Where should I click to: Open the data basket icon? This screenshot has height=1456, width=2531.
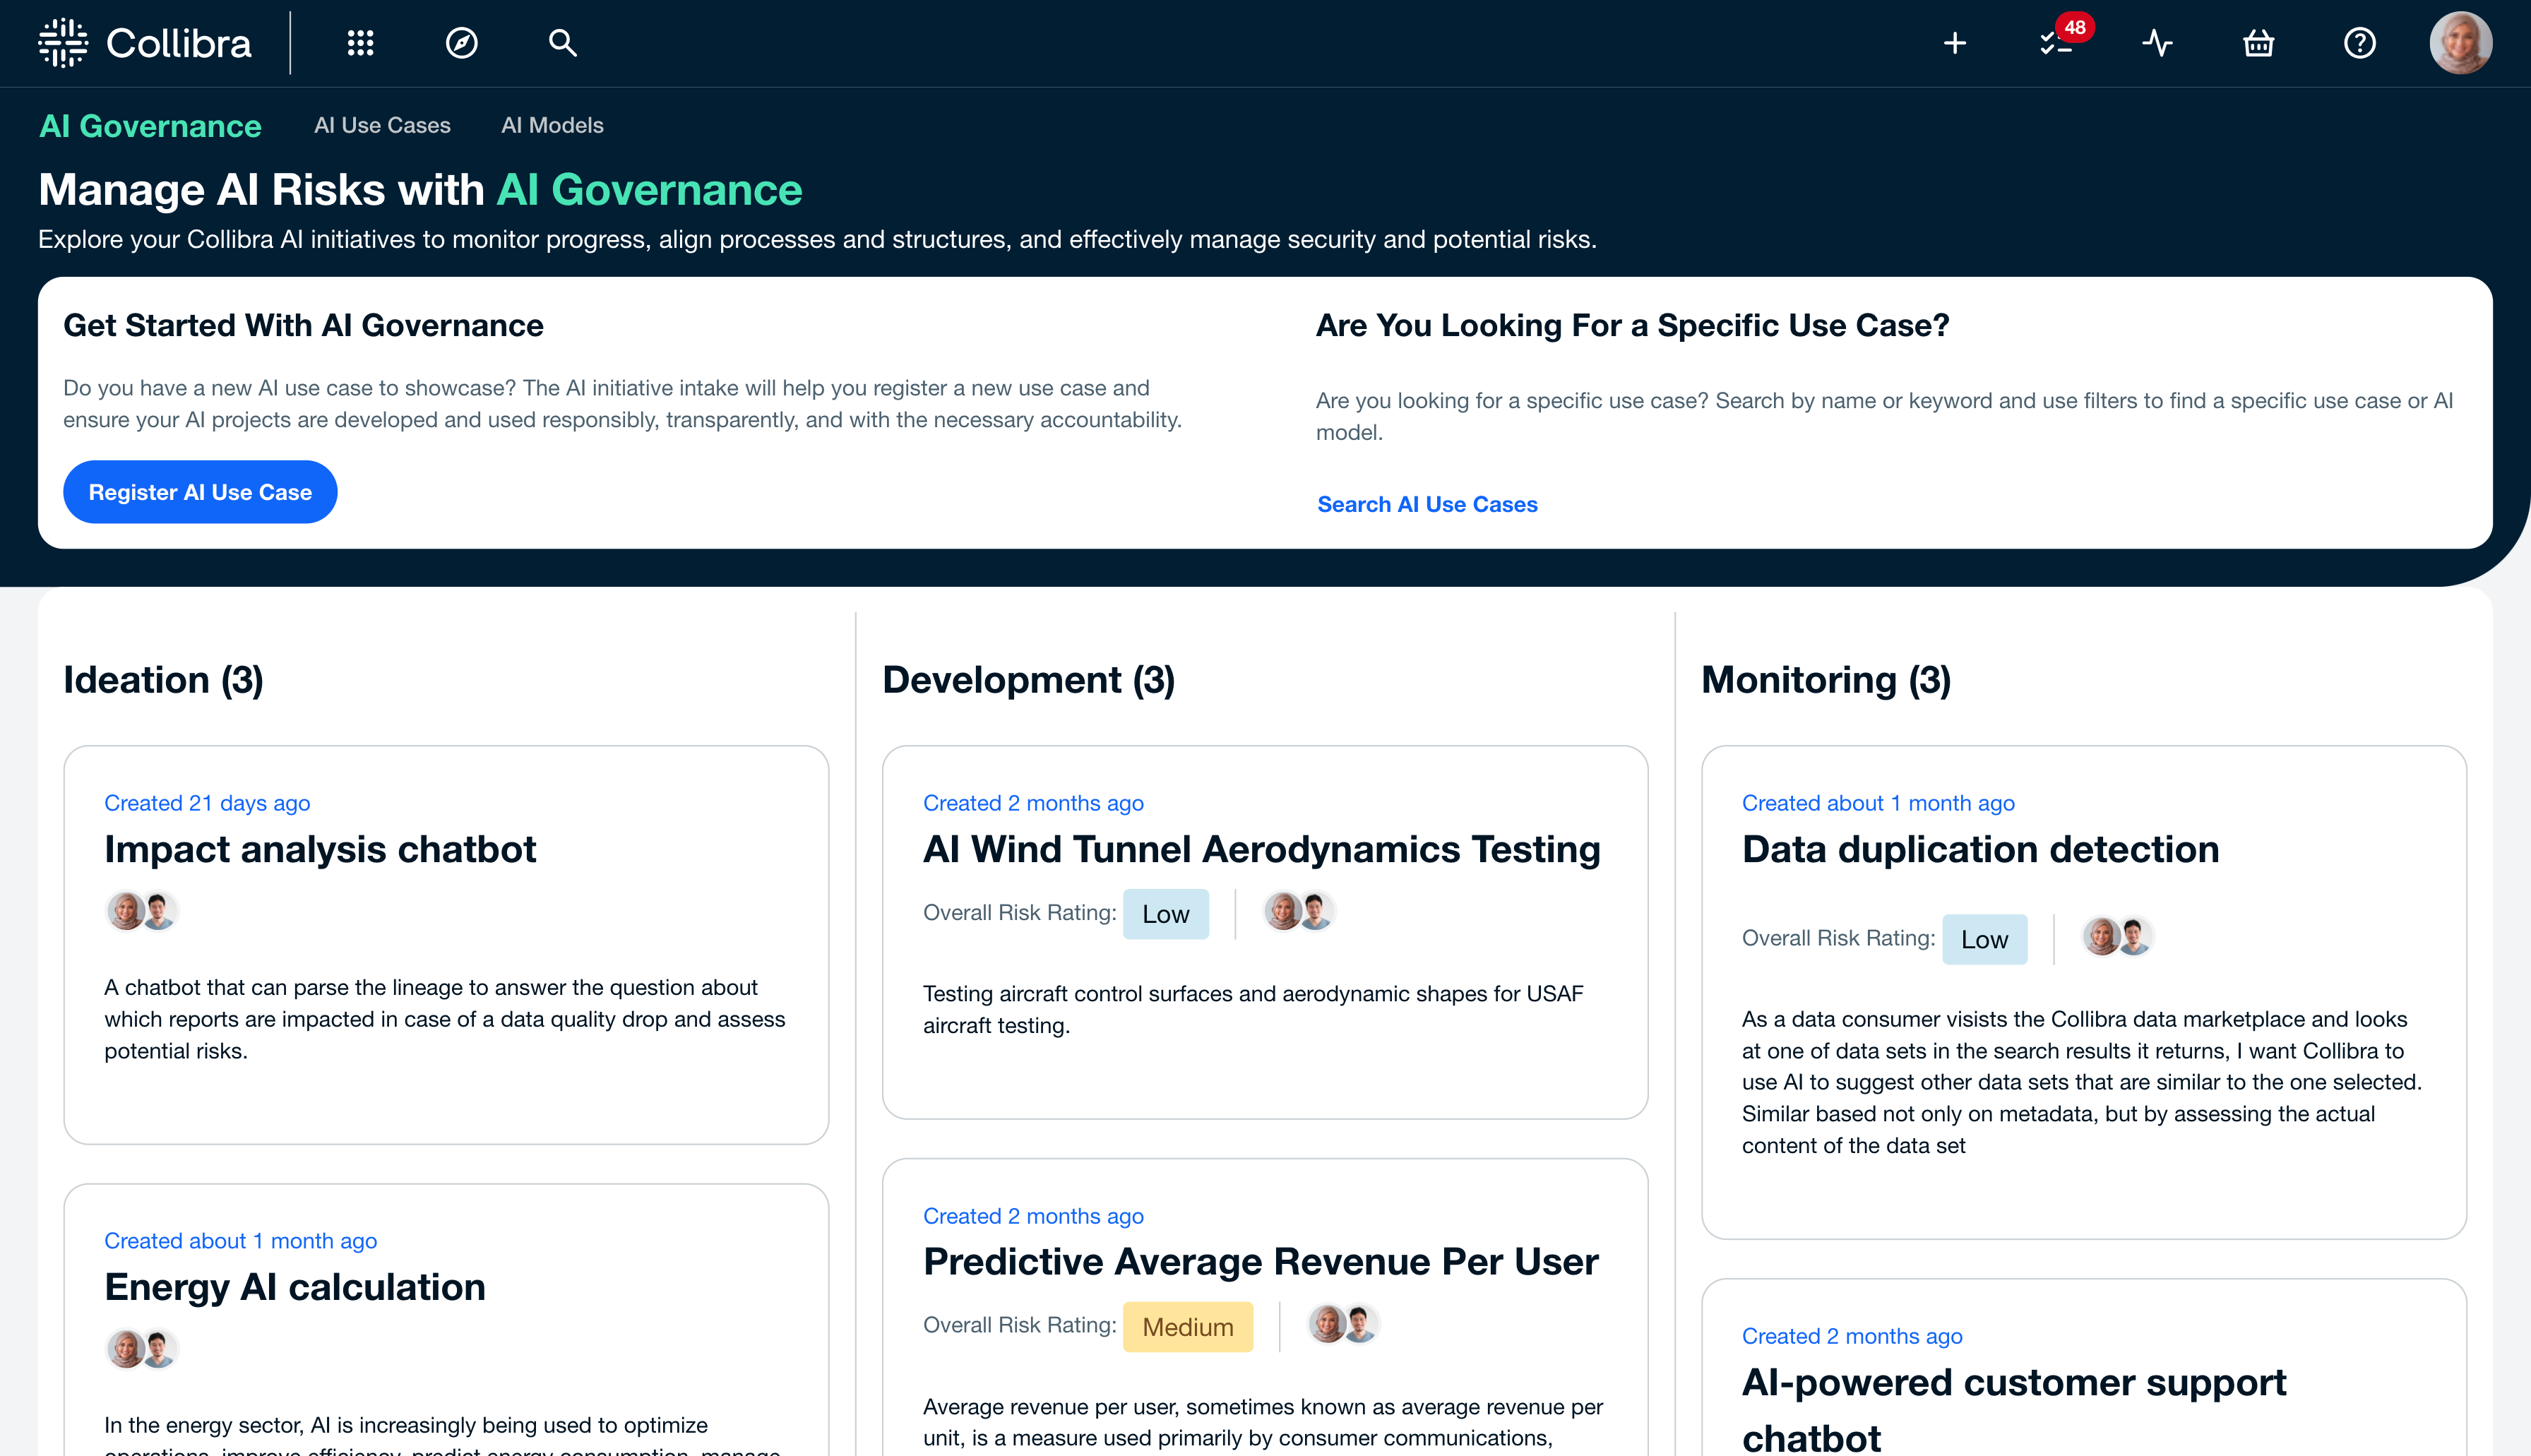[x=2258, y=43]
